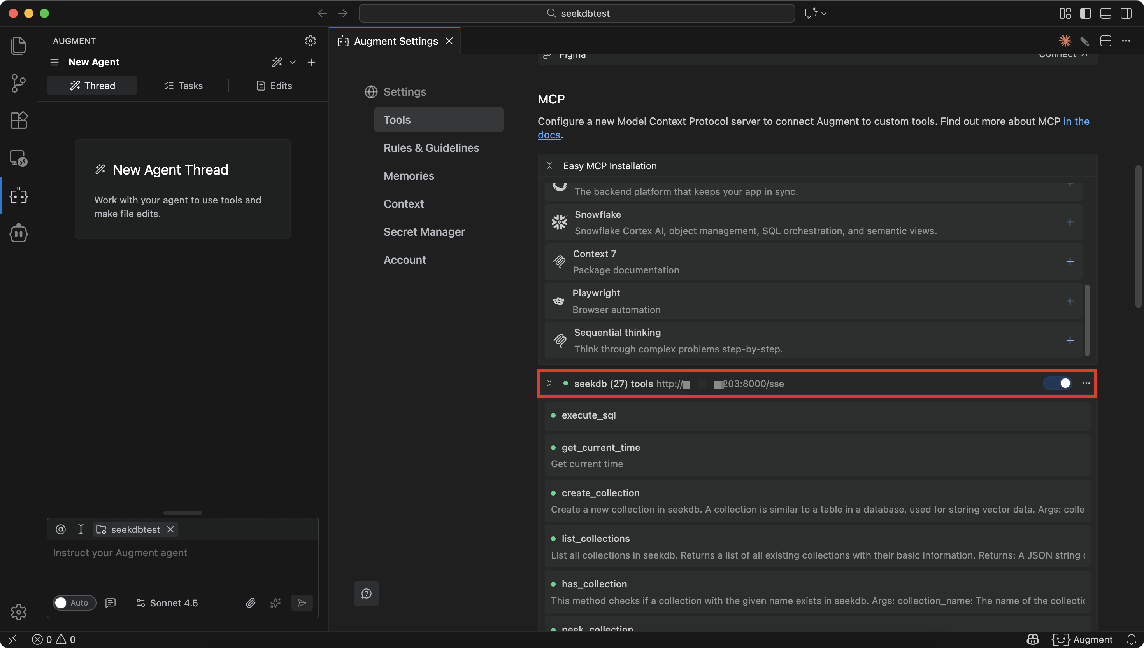The height and width of the screenshot is (648, 1144).
Task: Click the send message arrow button
Action: [x=302, y=603]
